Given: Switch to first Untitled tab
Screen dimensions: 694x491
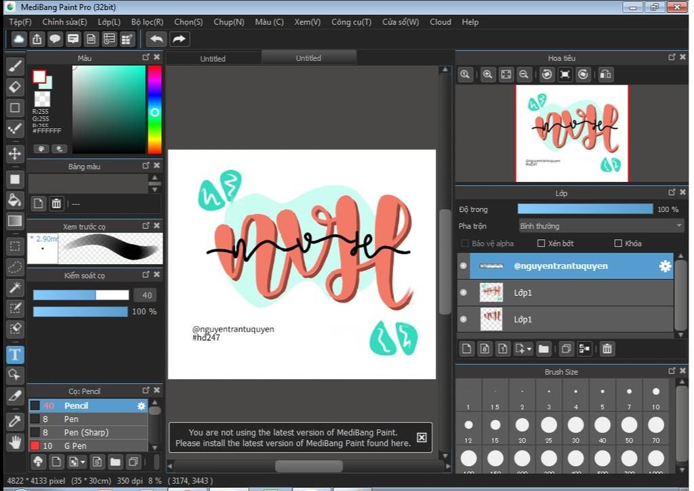Looking at the screenshot, I should tap(212, 58).
